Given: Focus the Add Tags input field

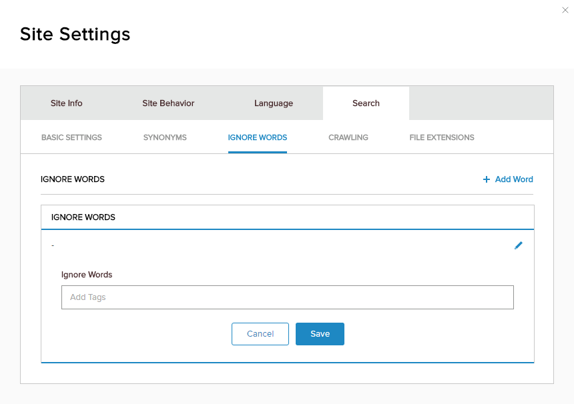Looking at the screenshot, I should pyautogui.click(x=287, y=297).
